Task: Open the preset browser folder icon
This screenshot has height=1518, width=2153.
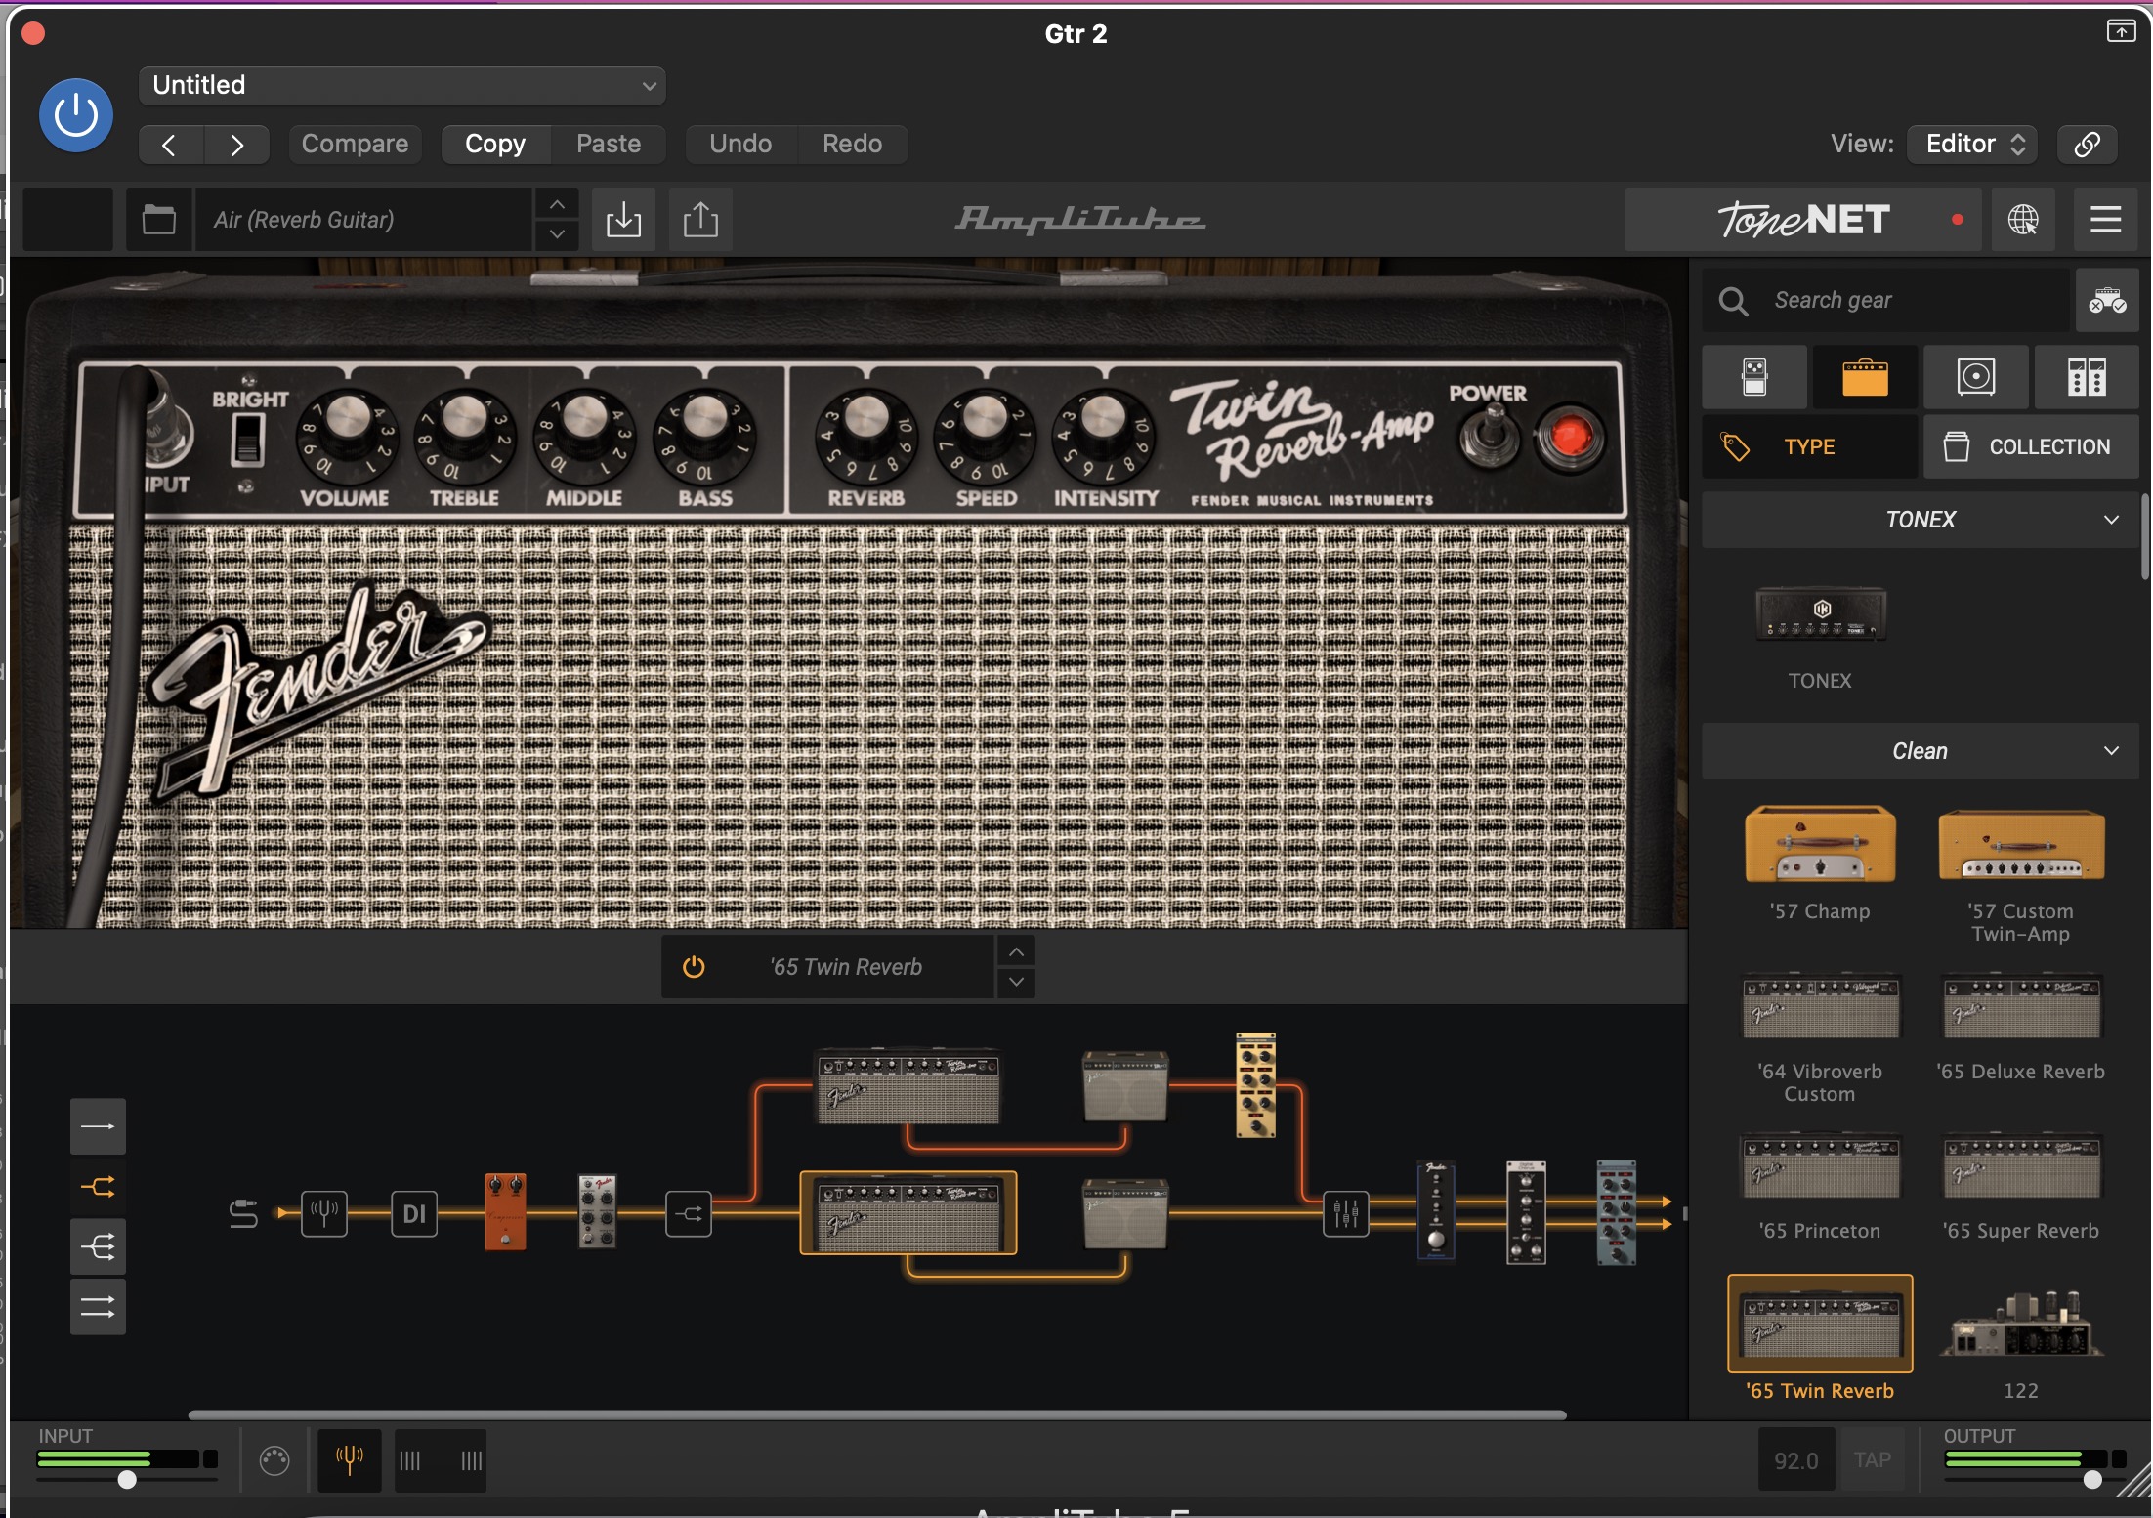Action: (158, 220)
